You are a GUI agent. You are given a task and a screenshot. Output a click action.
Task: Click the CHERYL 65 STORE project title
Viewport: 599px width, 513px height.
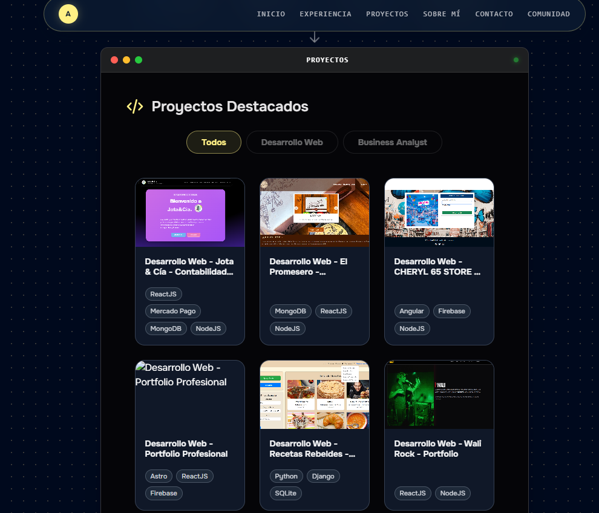point(437,267)
